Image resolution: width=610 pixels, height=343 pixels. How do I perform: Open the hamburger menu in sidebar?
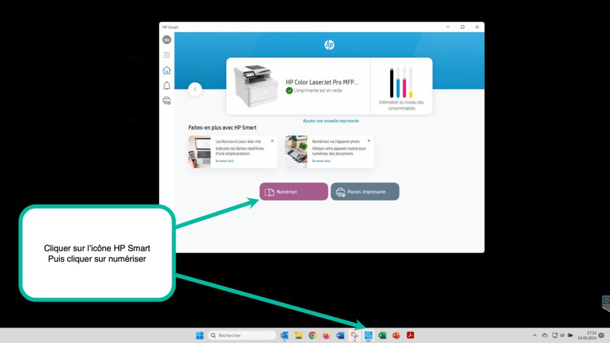click(167, 55)
